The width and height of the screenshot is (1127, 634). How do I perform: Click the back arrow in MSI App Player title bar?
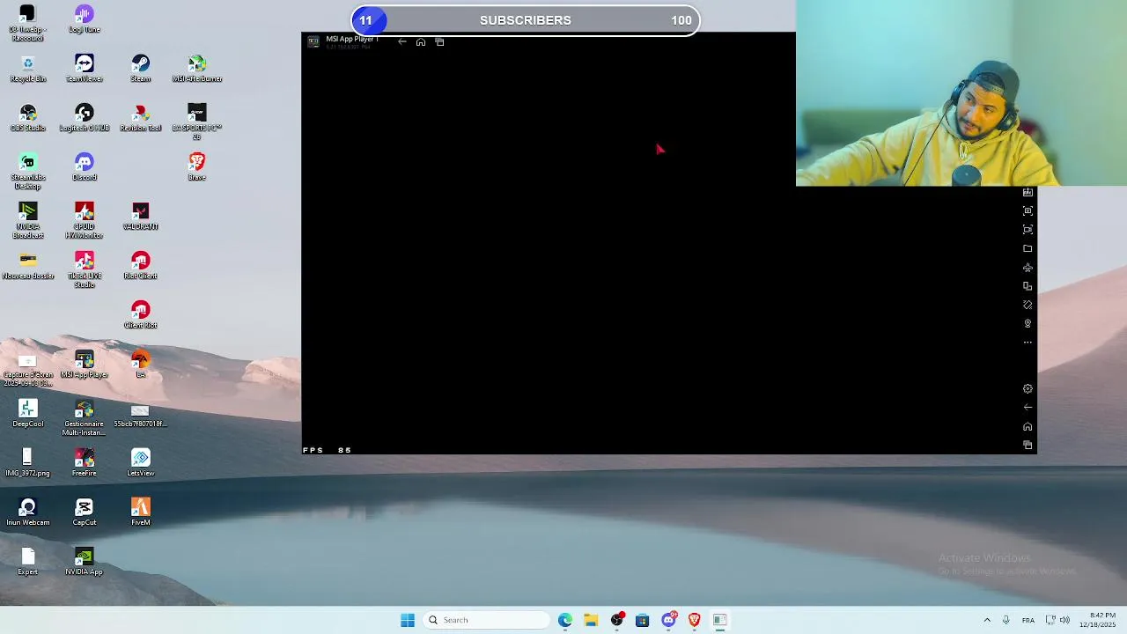pos(402,41)
